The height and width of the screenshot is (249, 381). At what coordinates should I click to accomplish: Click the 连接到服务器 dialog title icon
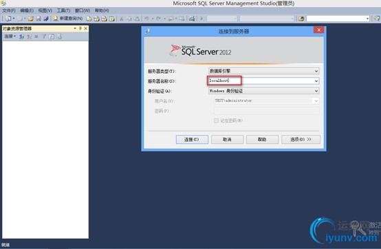[147, 32]
